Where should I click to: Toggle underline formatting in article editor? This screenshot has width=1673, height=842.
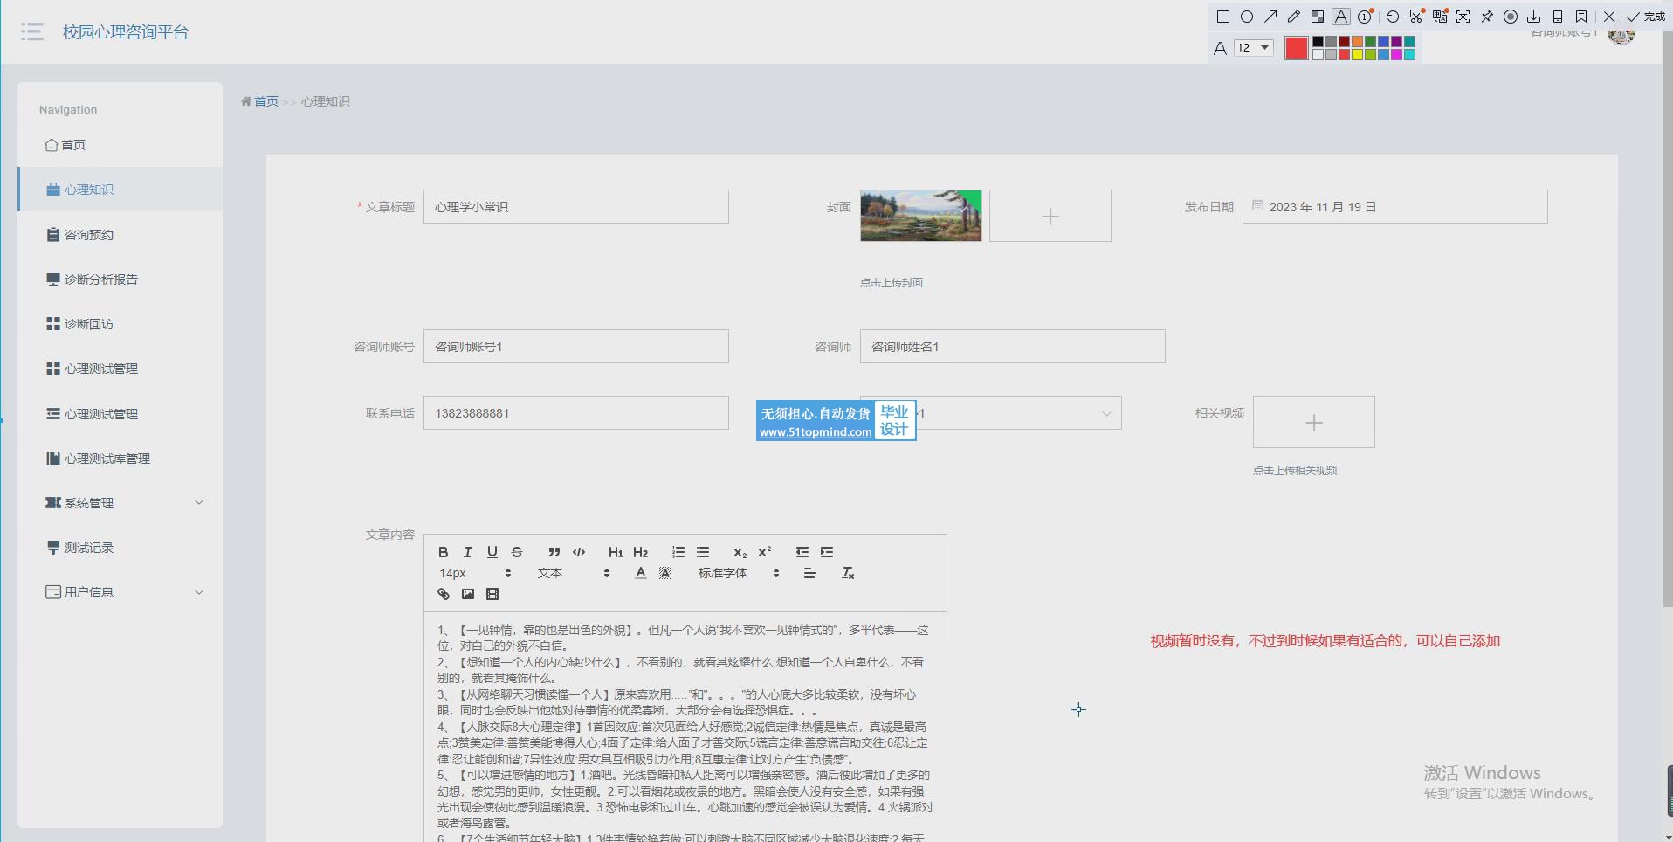point(492,552)
